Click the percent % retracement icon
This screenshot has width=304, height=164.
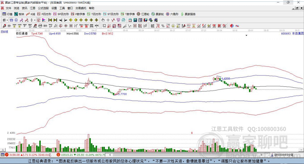pos(163,26)
